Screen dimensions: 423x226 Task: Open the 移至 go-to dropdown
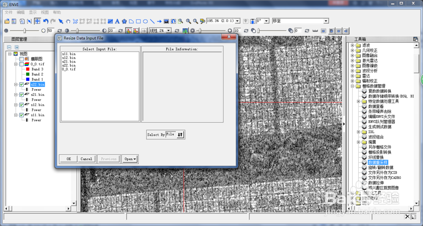pyautogui.click(x=326, y=21)
